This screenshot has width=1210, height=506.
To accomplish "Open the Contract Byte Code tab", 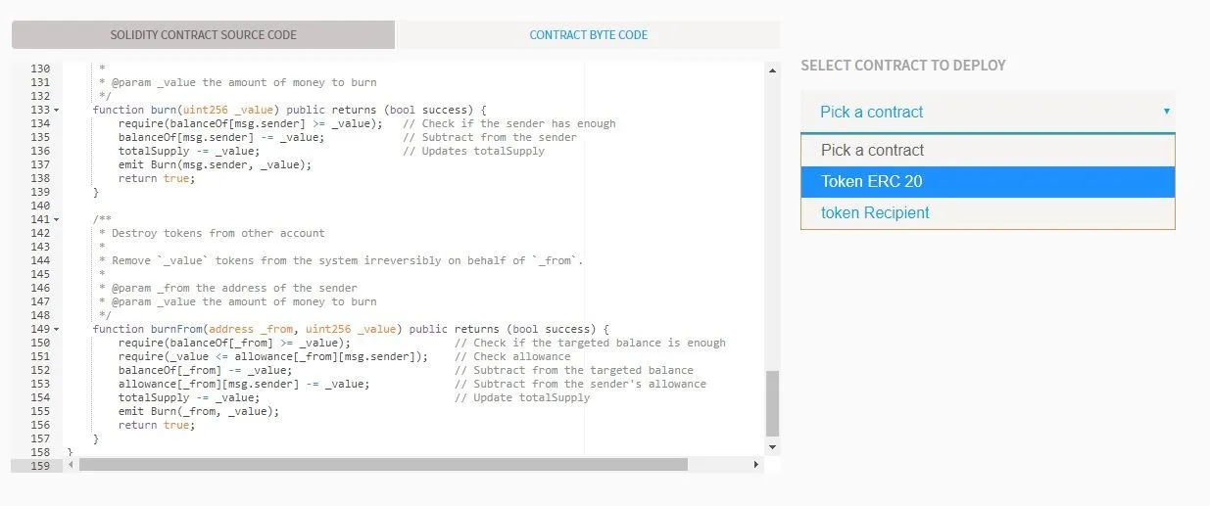I will point(588,34).
